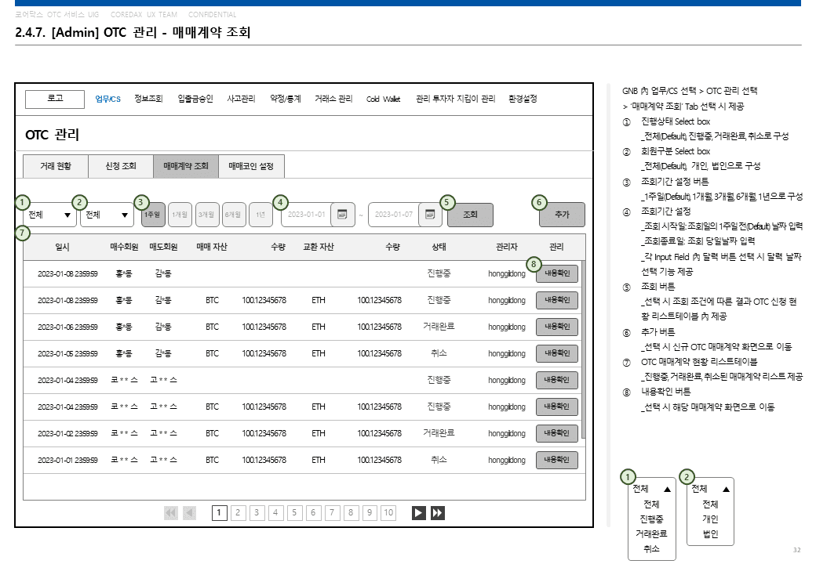Open 정보조회 in the top navigation
The image size is (816, 564).
[x=148, y=99]
